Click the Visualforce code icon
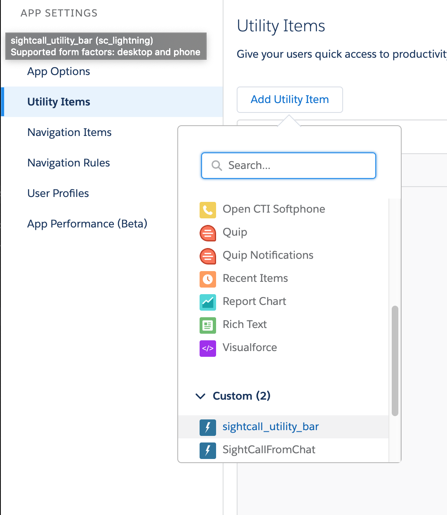The width and height of the screenshot is (447, 515). pos(208,348)
